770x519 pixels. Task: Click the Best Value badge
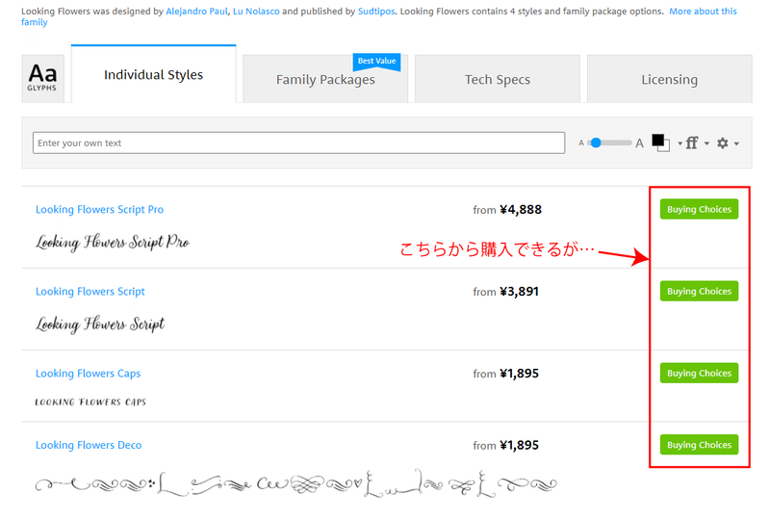[x=376, y=62]
